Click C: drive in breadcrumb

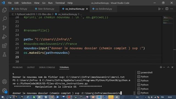13,14
